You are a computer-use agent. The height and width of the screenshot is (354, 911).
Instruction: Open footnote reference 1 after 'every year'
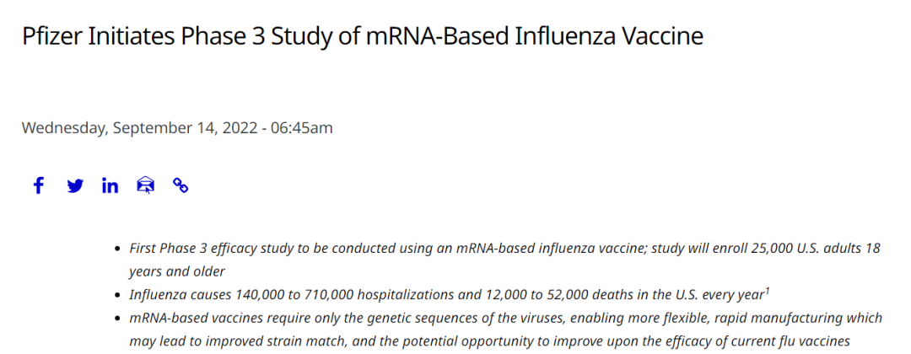766,291
